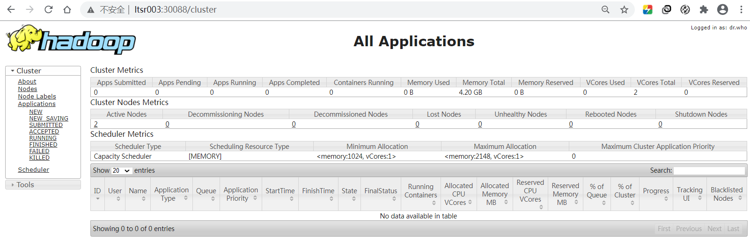The image size is (750, 239).
Task: Filter applications by RUNNING state
Action: pos(43,138)
